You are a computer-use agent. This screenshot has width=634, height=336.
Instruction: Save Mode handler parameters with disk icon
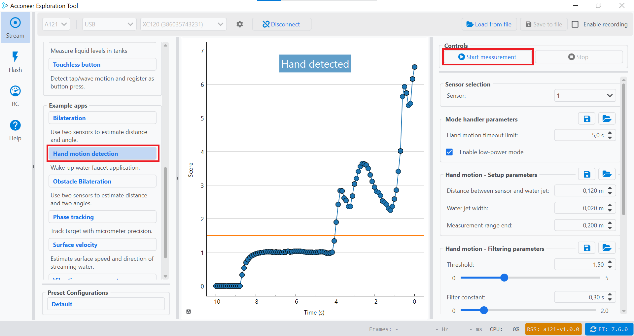(x=586, y=119)
